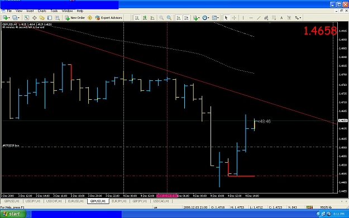Switch to the USDCHF,H1 chart tab

click(x=54, y=201)
